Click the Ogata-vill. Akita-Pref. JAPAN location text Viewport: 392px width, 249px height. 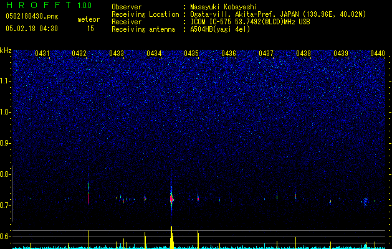(x=278, y=14)
